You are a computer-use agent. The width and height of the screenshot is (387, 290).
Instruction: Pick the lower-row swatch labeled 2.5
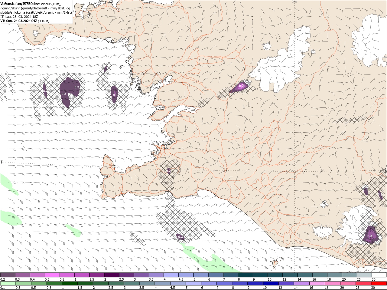tap(116, 283)
